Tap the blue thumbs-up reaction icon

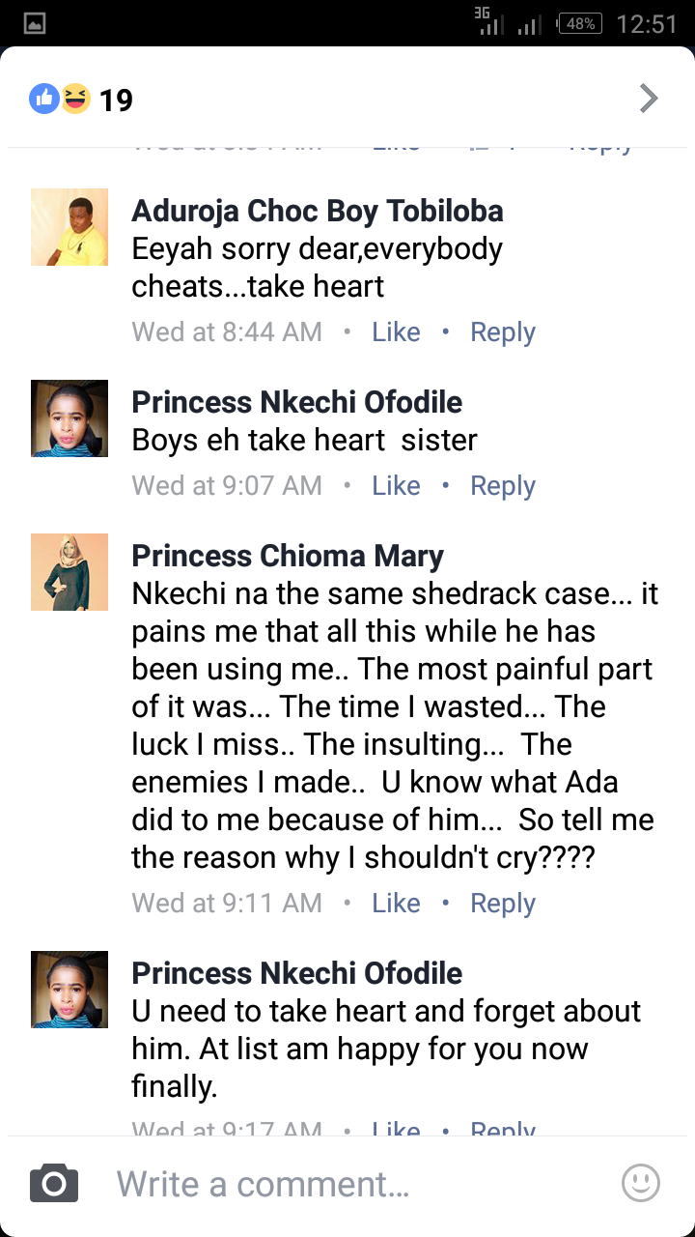click(x=44, y=99)
